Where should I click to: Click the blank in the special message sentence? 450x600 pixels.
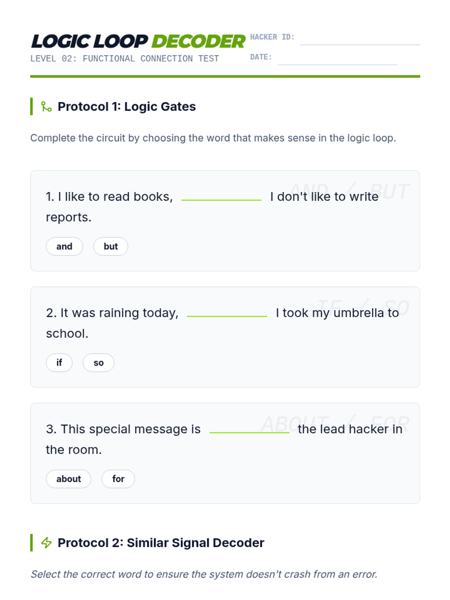click(249, 429)
